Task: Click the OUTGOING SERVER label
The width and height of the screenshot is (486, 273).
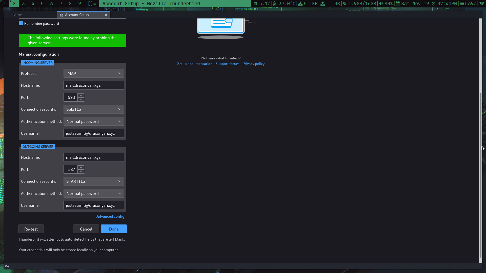Action: [38, 147]
